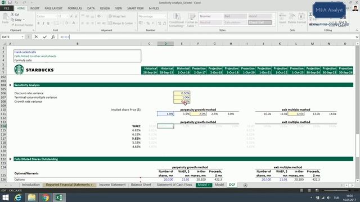Image resolution: width=360 pixels, height=202 pixels.
Task: Switch to the FORMULAS ribbon tab
Action: pyautogui.click(x=75, y=8)
